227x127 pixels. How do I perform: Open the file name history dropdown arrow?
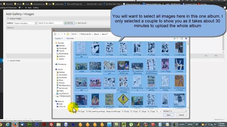click(160, 111)
